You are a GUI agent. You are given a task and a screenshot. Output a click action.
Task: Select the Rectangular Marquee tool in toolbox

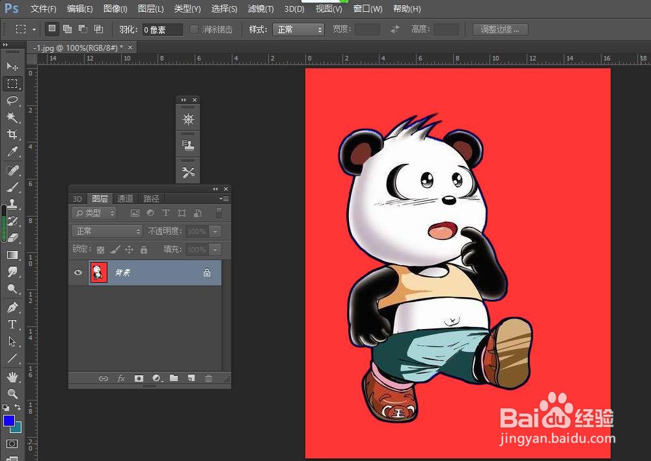coord(12,84)
